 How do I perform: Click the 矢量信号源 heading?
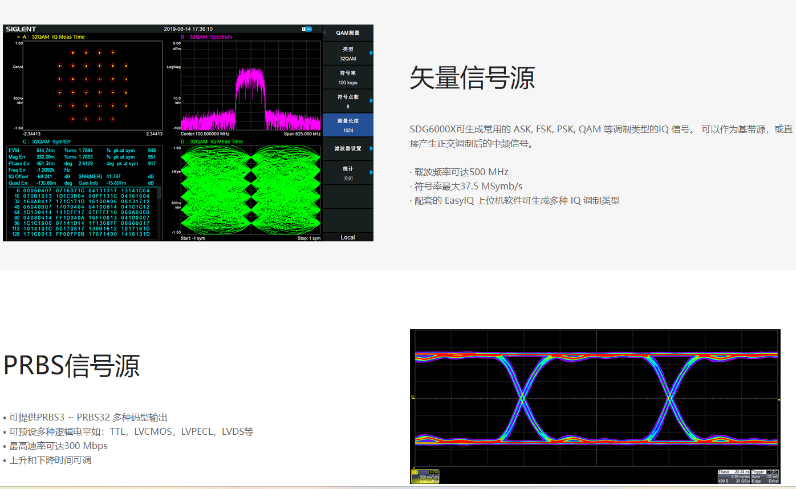(472, 78)
